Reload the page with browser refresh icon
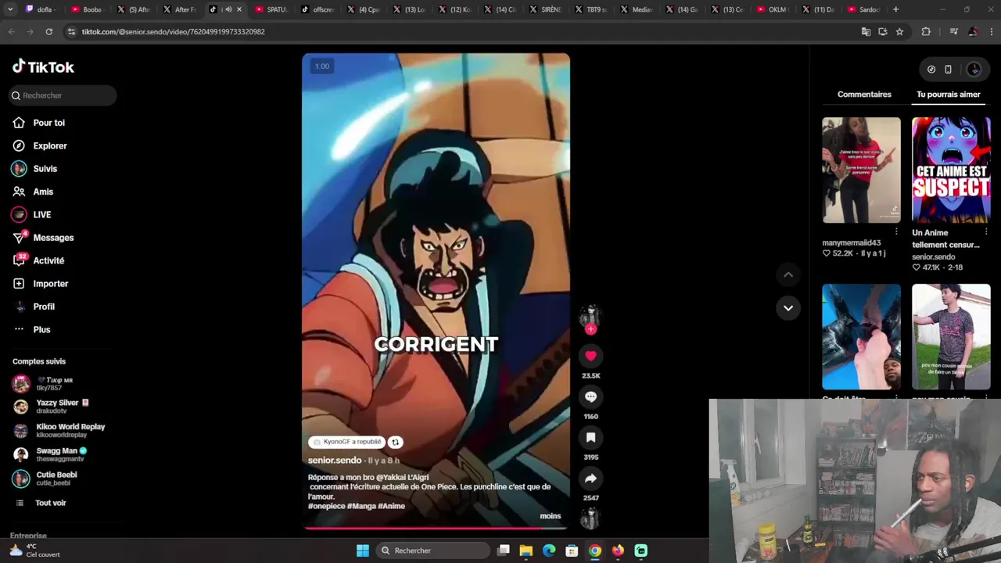 pos(48,31)
